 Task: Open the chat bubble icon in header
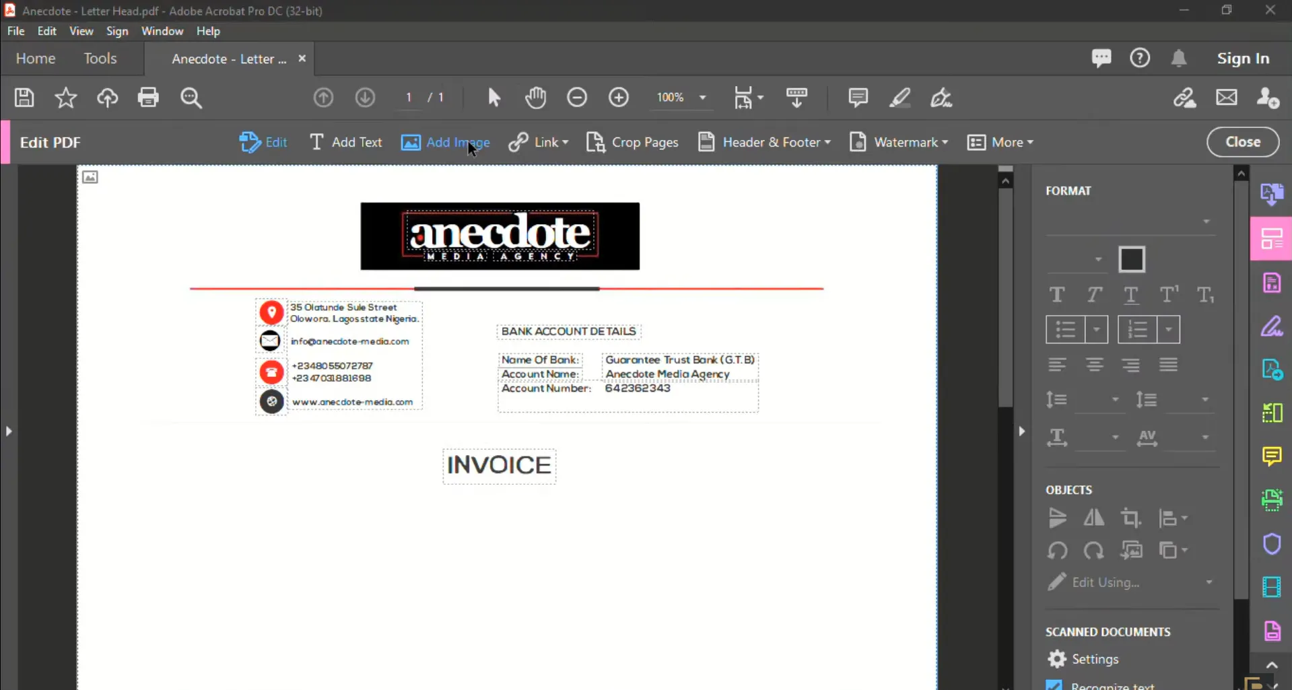tap(1101, 59)
